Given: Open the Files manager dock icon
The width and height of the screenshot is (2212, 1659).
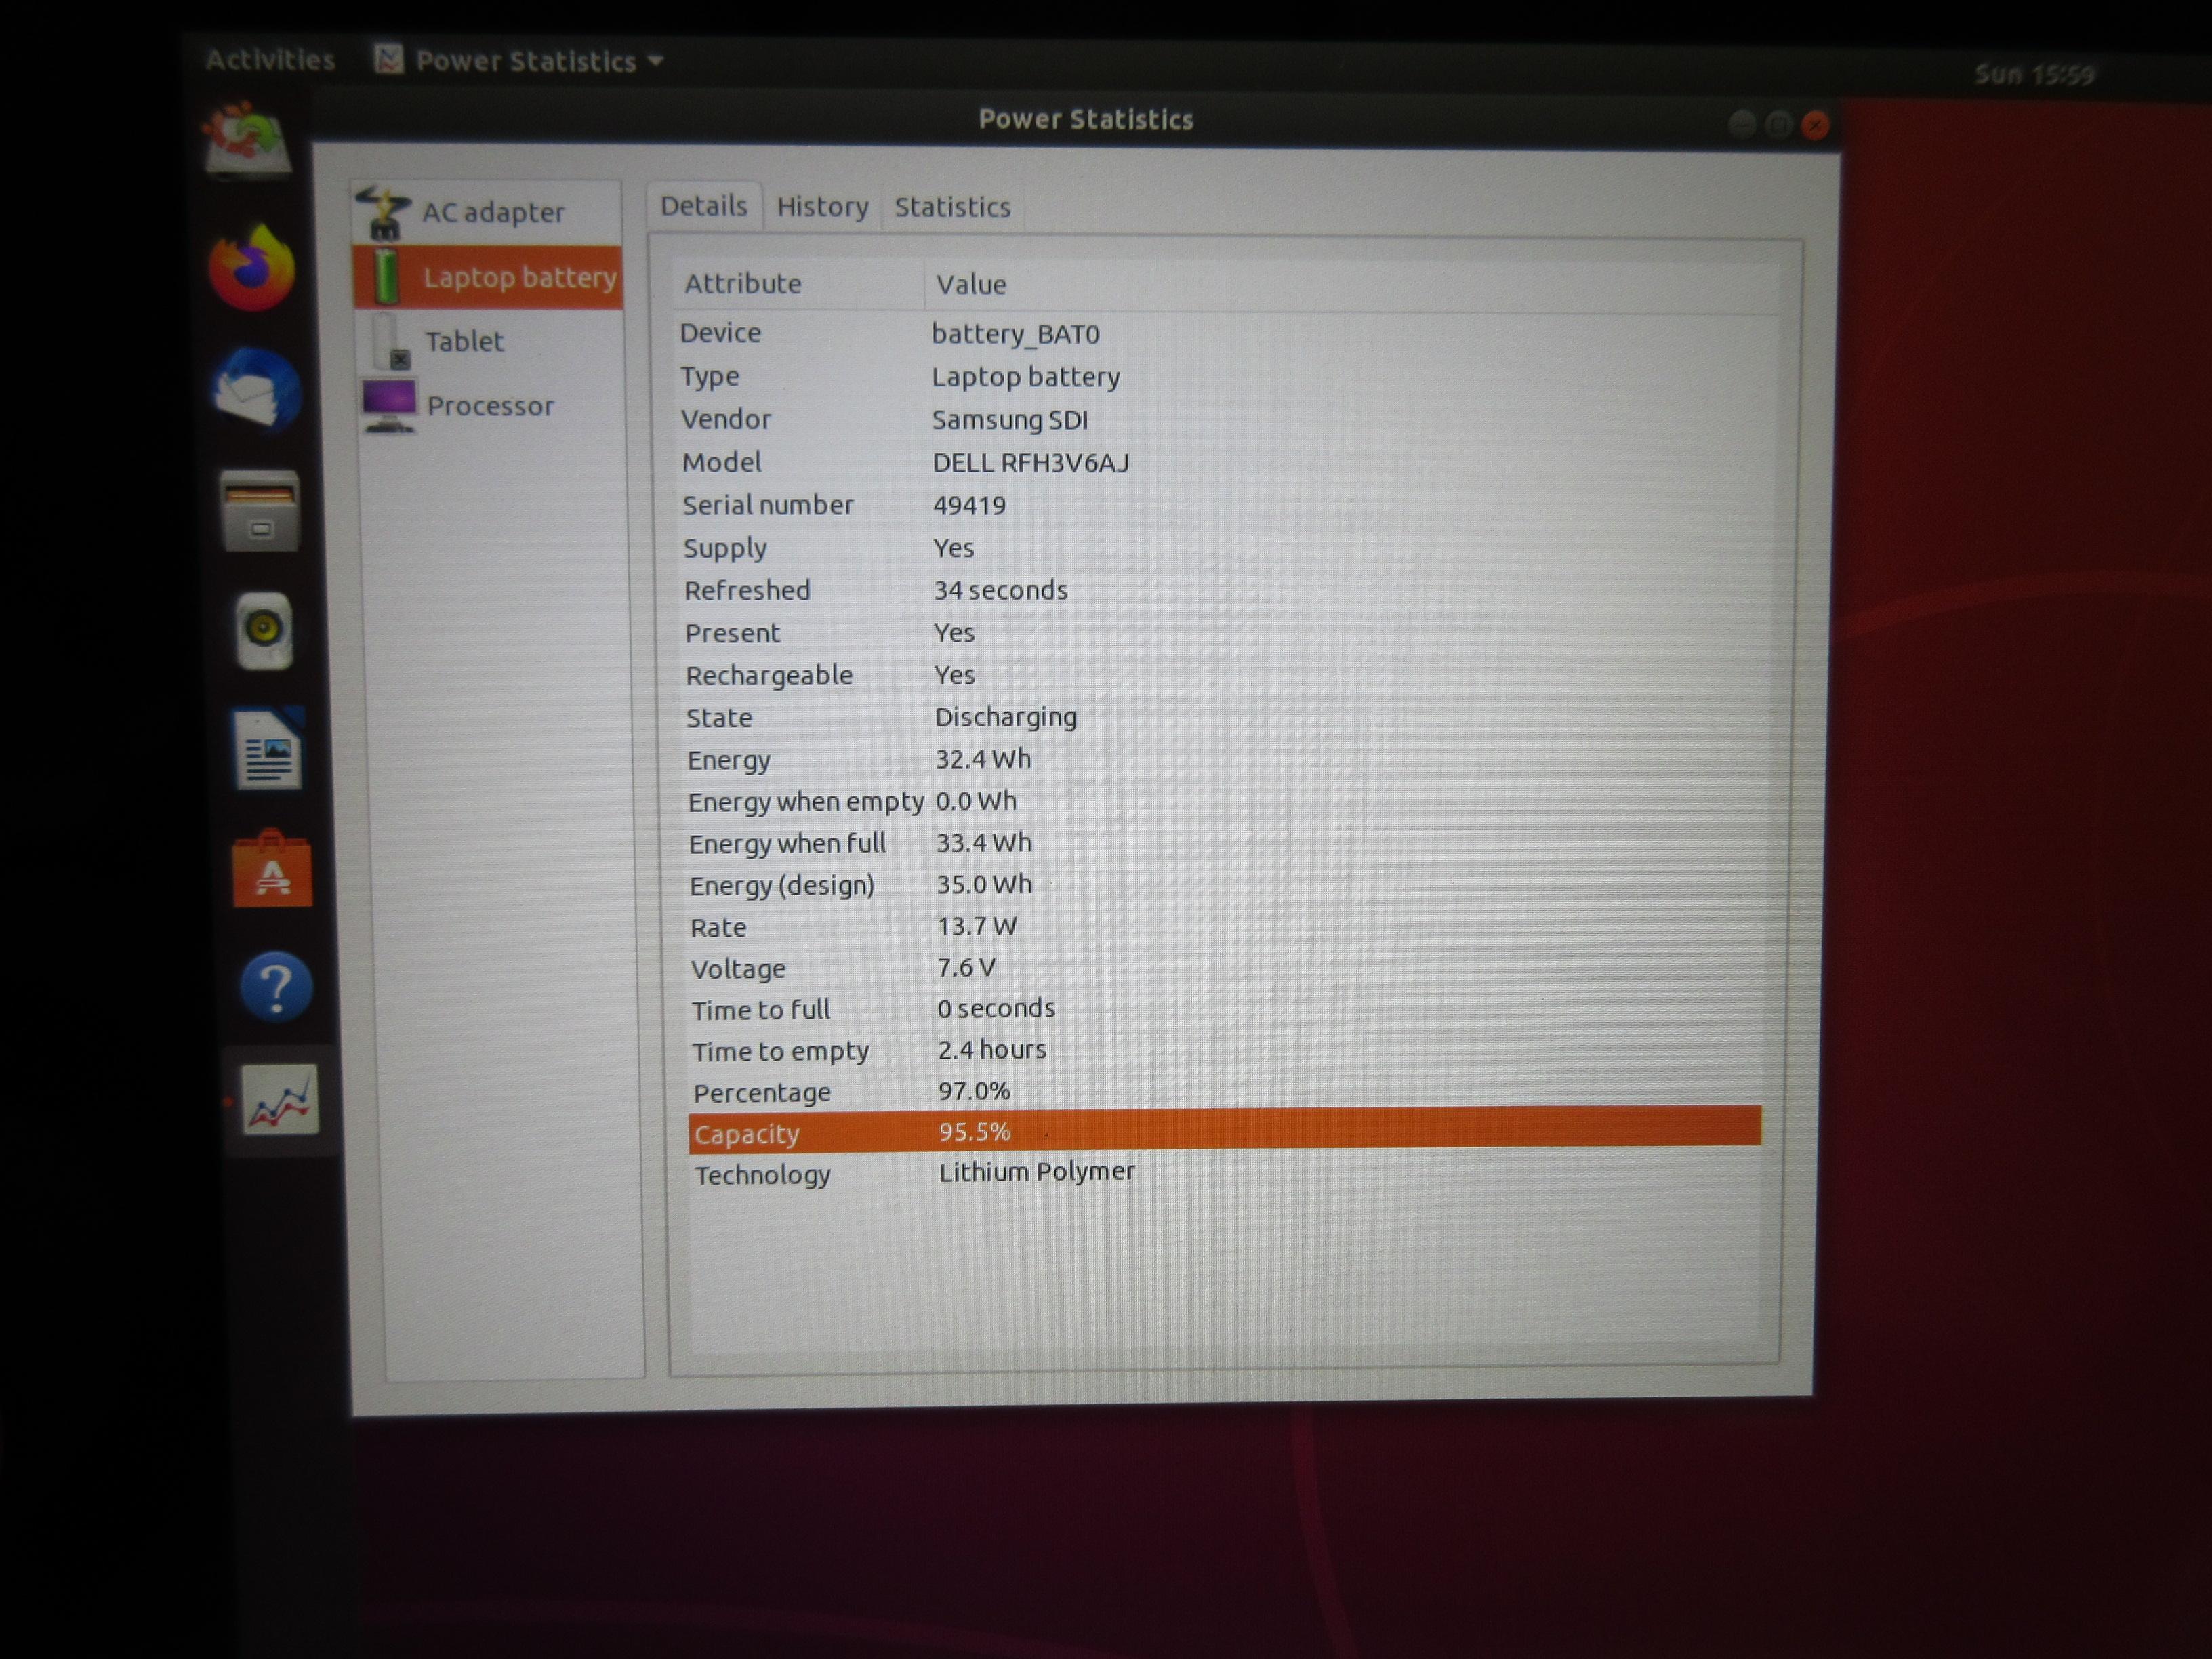Looking at the screenshot, I should tap(260, 510).
